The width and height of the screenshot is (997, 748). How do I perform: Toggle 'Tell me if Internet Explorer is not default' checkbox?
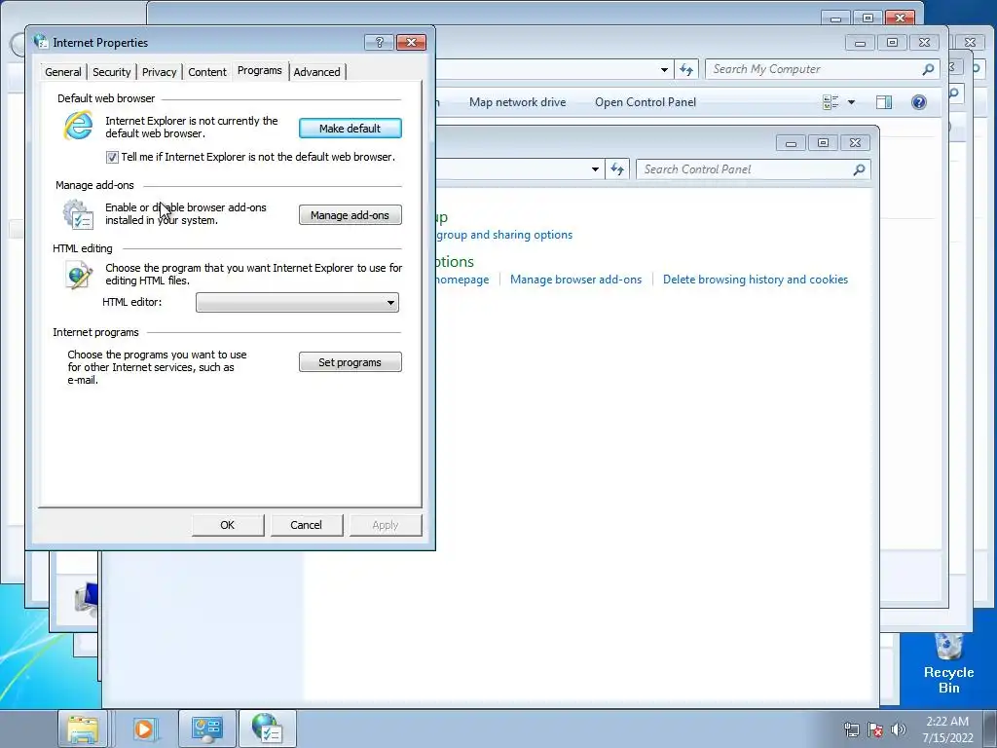113,157
